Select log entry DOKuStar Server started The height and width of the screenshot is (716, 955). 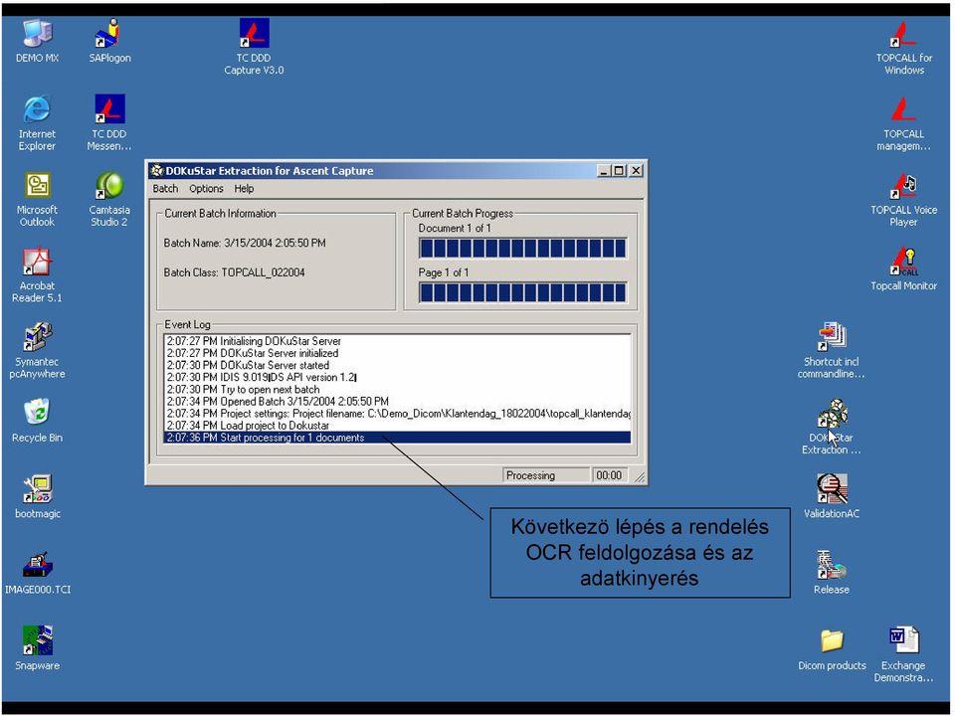point(398,365)
